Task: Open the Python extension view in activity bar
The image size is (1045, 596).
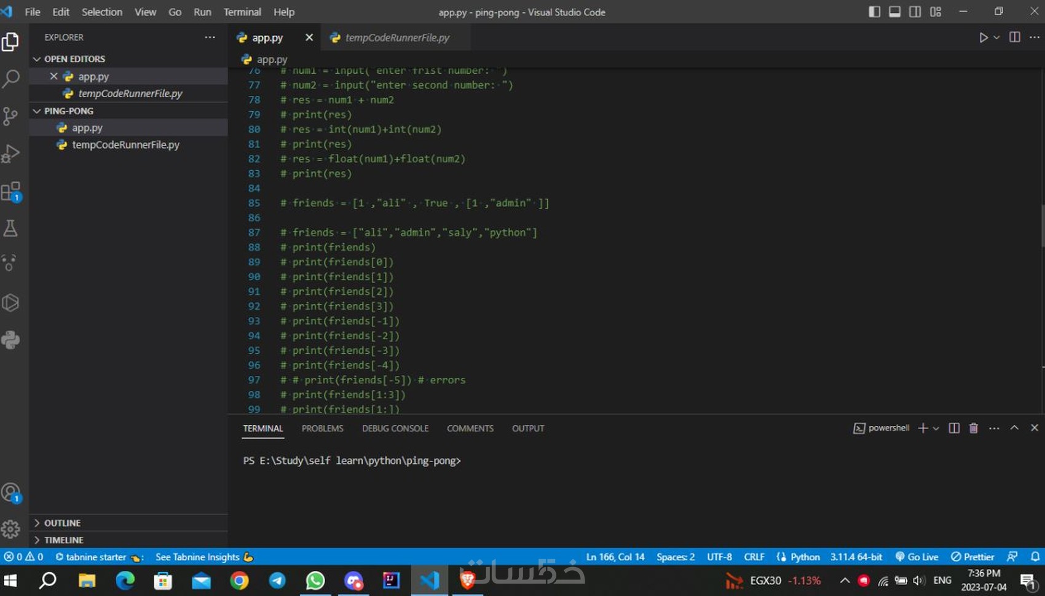Action: (10, 340)
